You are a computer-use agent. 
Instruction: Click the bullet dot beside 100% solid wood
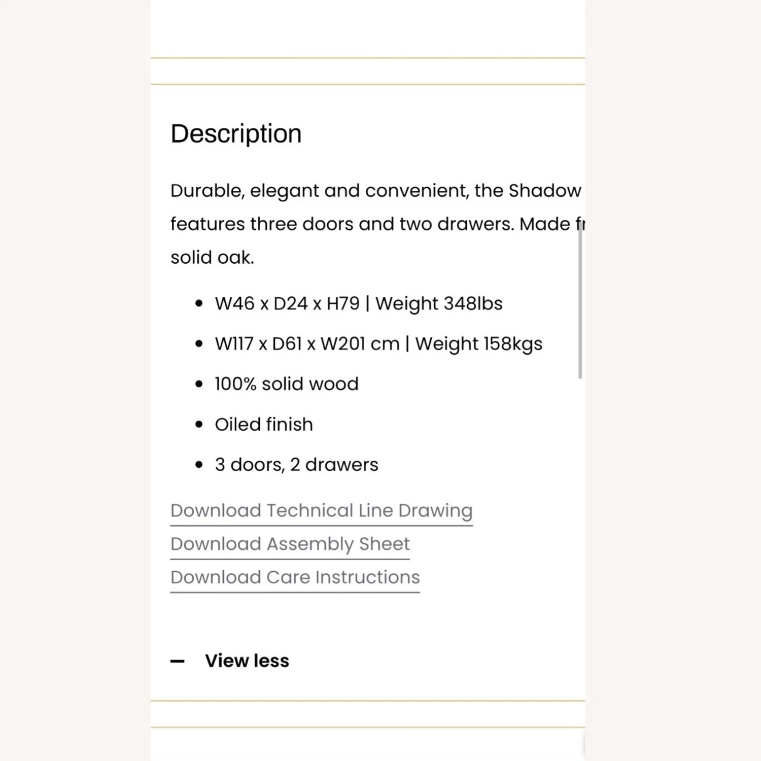pyautogui.click(x=199, y=384)
